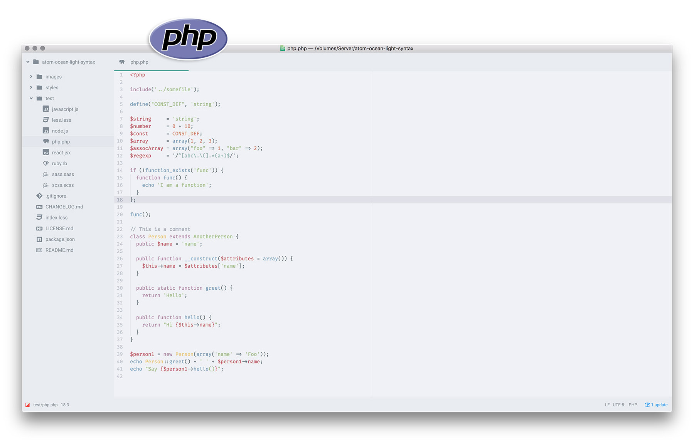Screen dimensions: 694x443
Task: Click the test/php.php path in status bar
Action: (x=45, y=405)
